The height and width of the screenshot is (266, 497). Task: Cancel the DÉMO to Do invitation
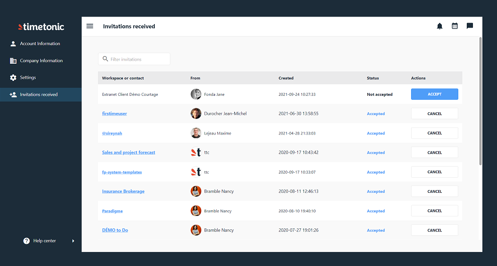tap(434, 230)
